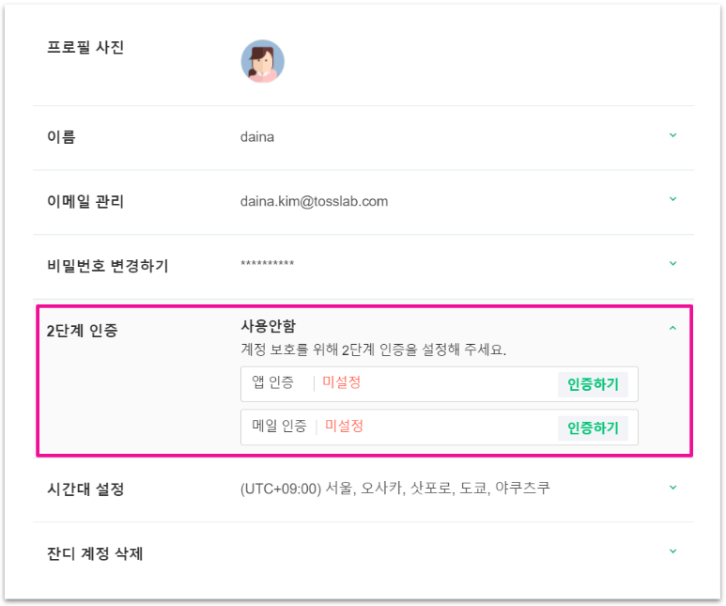Click the 이름 row label

[x=61, y=137]
